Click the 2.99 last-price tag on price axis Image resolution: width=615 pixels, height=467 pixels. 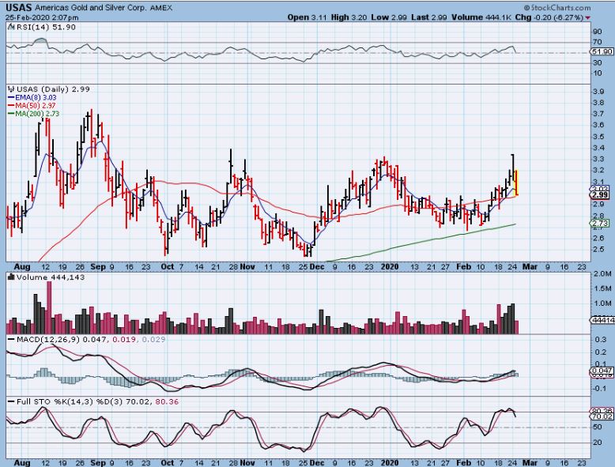tap(601, 195)
